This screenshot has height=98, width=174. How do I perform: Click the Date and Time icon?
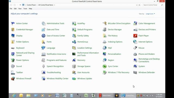click(43, 30)
